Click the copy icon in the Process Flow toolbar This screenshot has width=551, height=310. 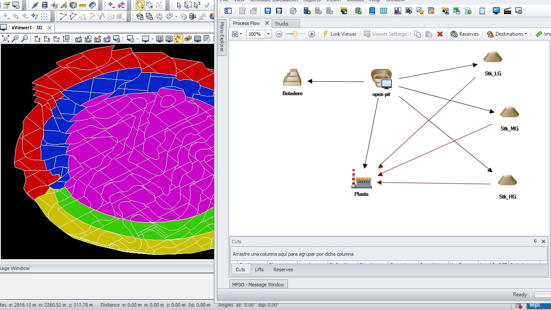click(x=417, y=34)
